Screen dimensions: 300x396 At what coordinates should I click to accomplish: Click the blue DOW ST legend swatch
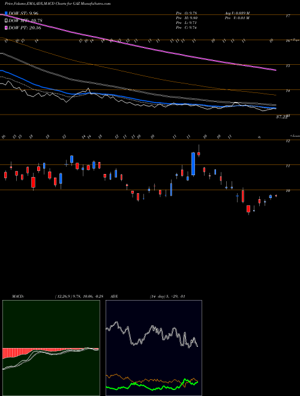point(6,13)
